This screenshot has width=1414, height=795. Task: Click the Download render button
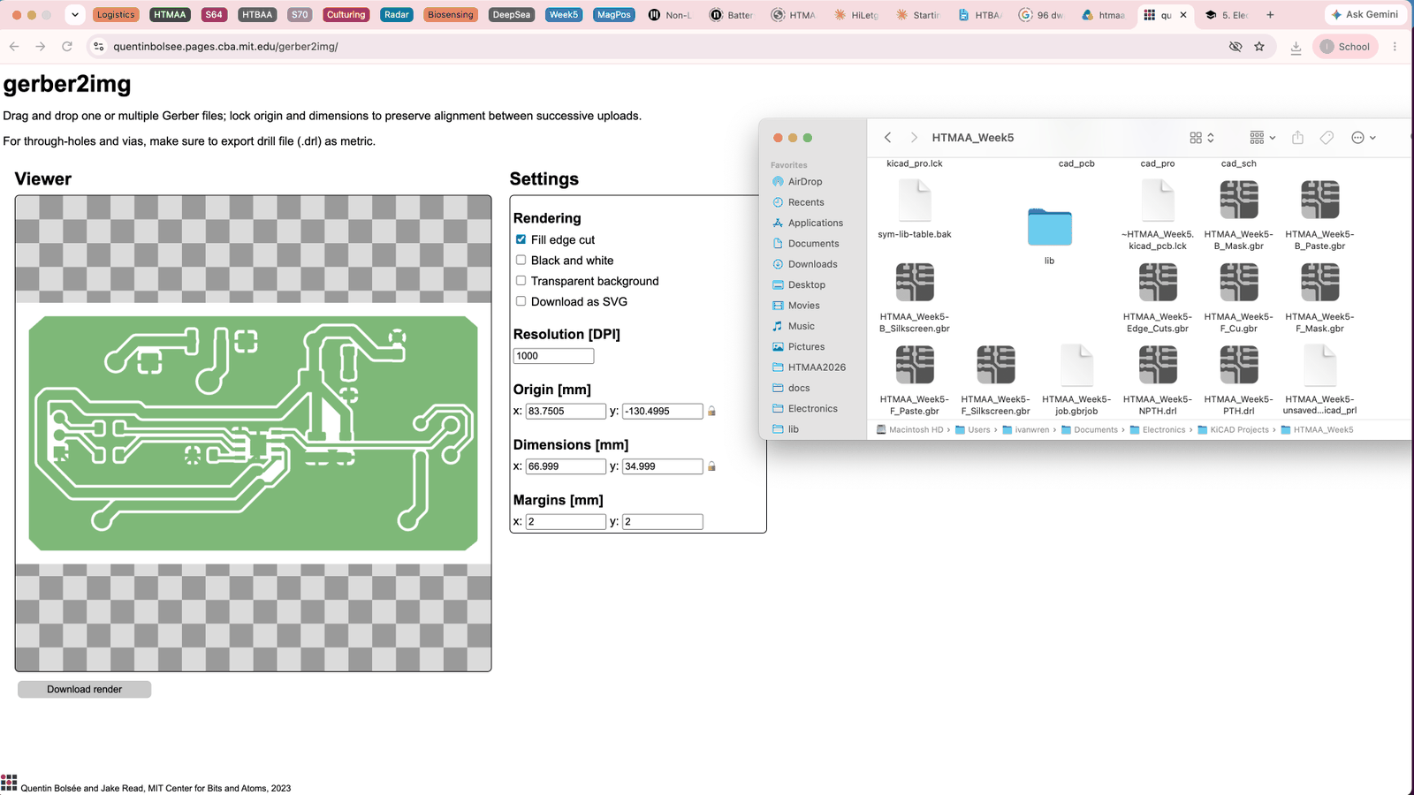pos(84,689)
